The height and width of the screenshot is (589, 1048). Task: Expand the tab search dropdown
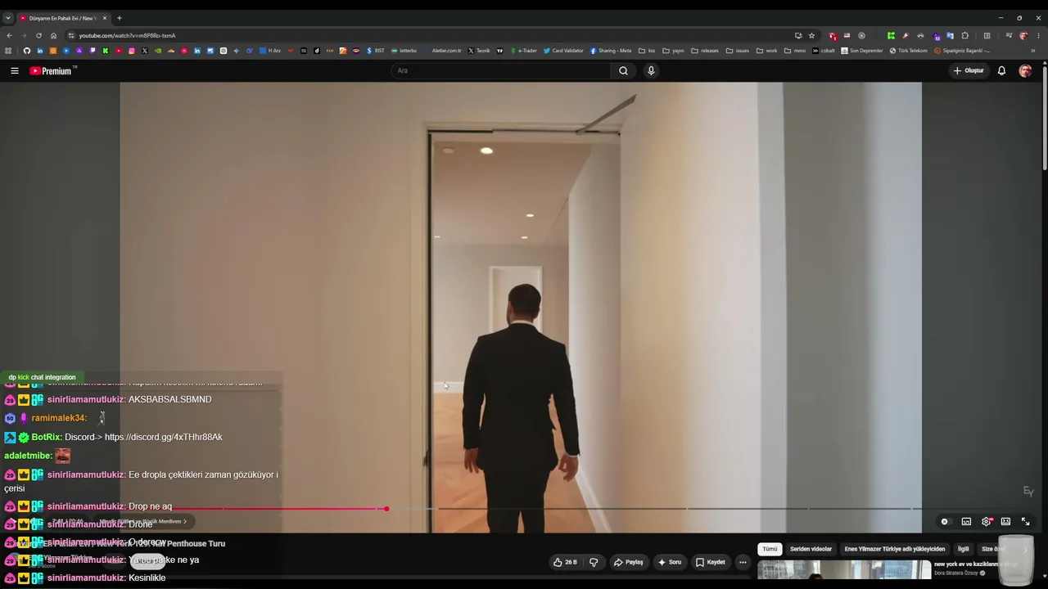pos(8,18)
